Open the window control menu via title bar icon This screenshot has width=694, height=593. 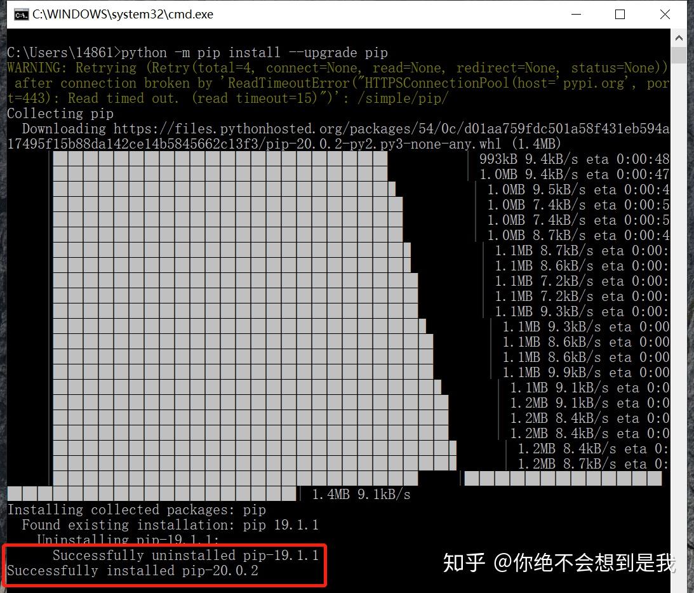(21, 13)
